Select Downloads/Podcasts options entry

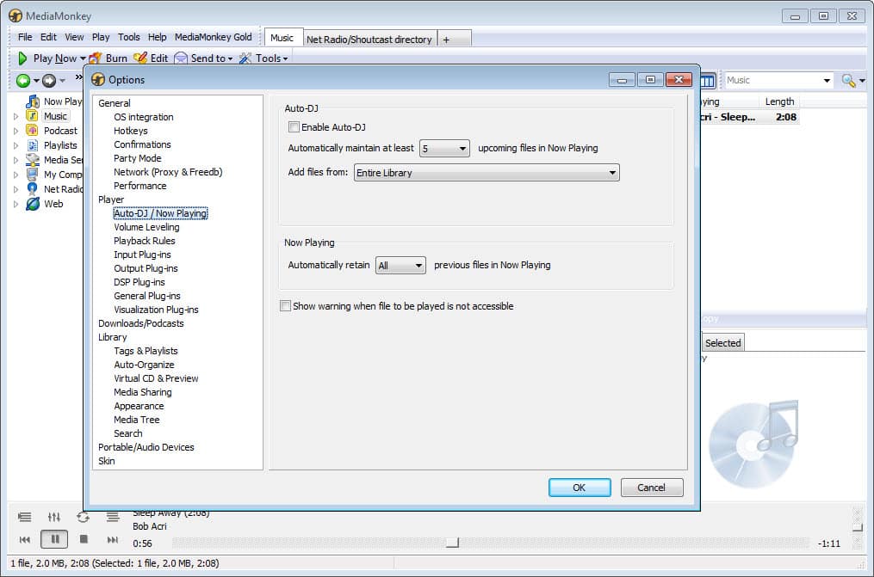[x=141, y=323]
